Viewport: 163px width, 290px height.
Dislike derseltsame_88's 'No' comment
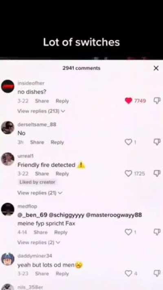coord(157,142)
